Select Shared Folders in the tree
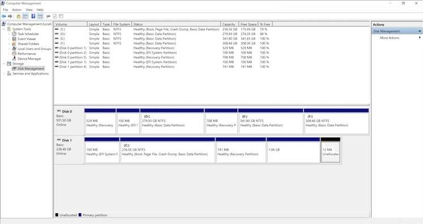 28,44
